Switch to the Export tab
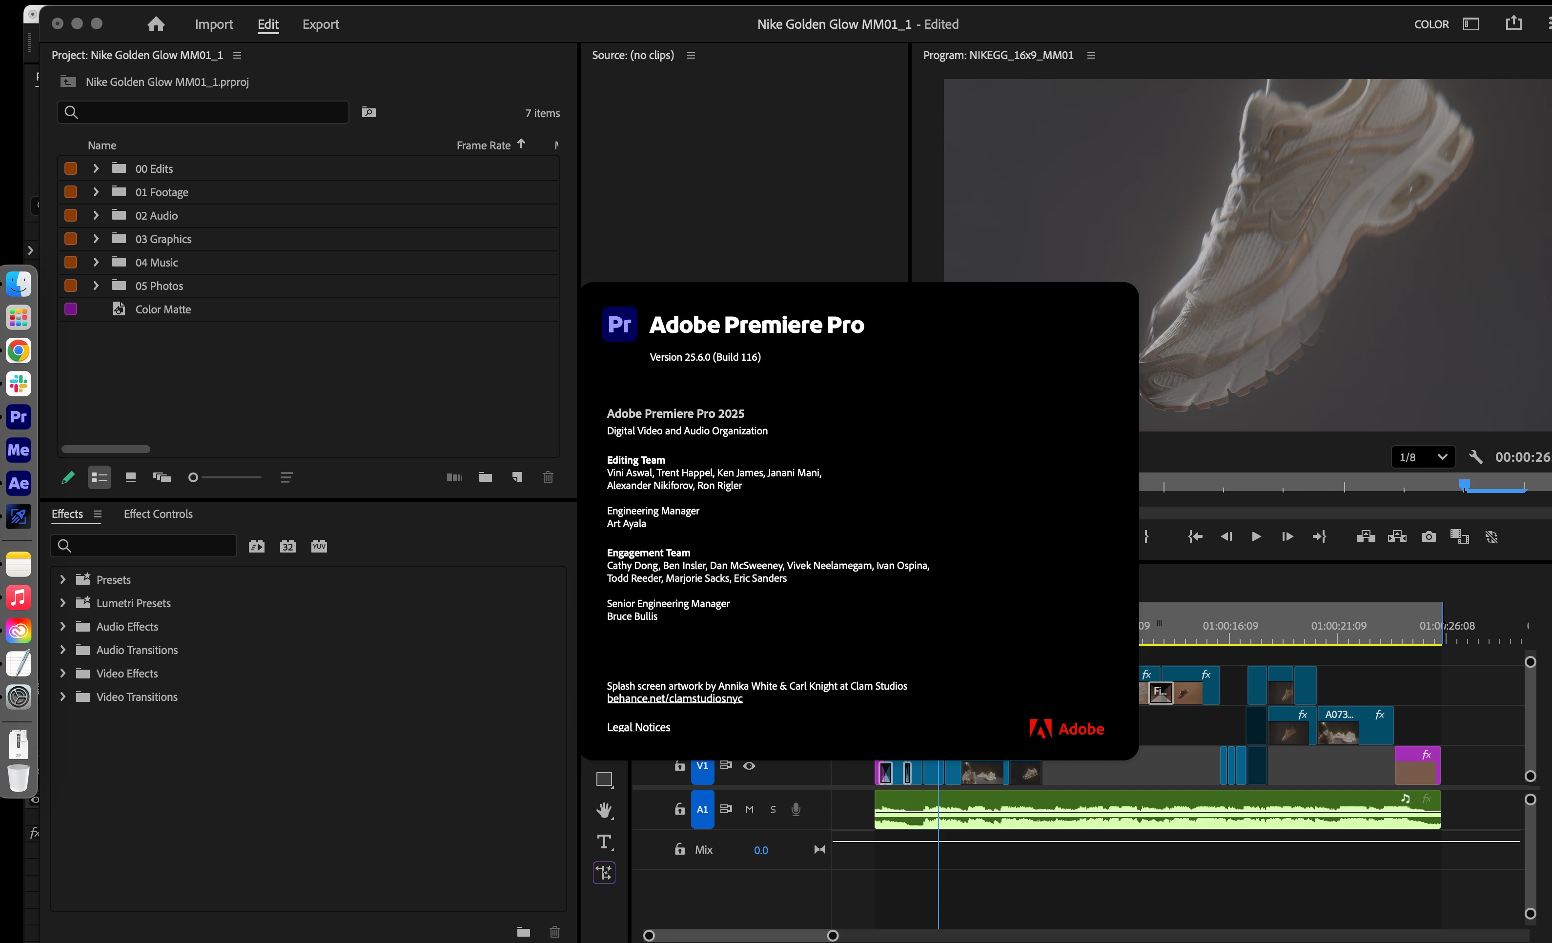Image resolution: width=1552 pixels, height=943 pixels. pos(321,24)
